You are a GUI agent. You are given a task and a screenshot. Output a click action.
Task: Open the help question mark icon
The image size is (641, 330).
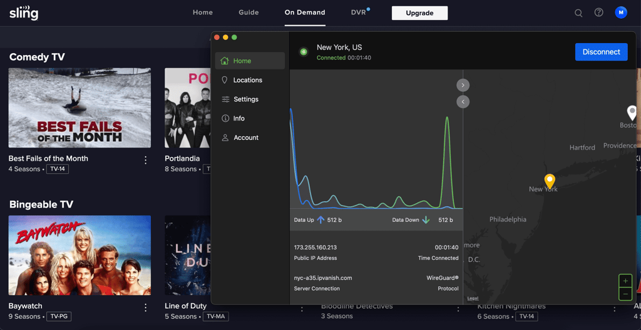click(599, 12)
